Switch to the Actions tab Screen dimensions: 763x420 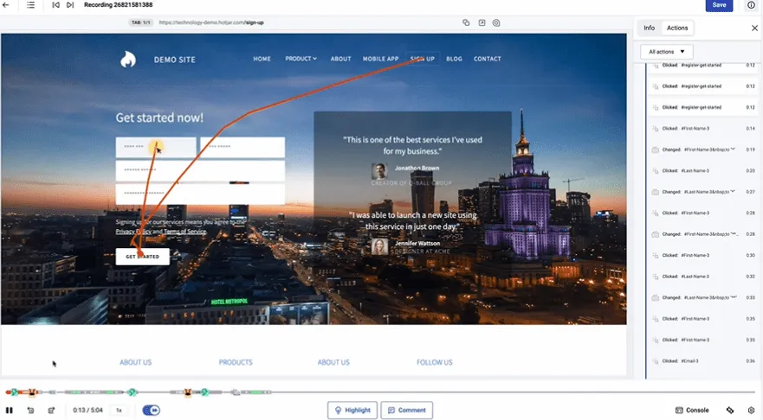coord(677,29)
